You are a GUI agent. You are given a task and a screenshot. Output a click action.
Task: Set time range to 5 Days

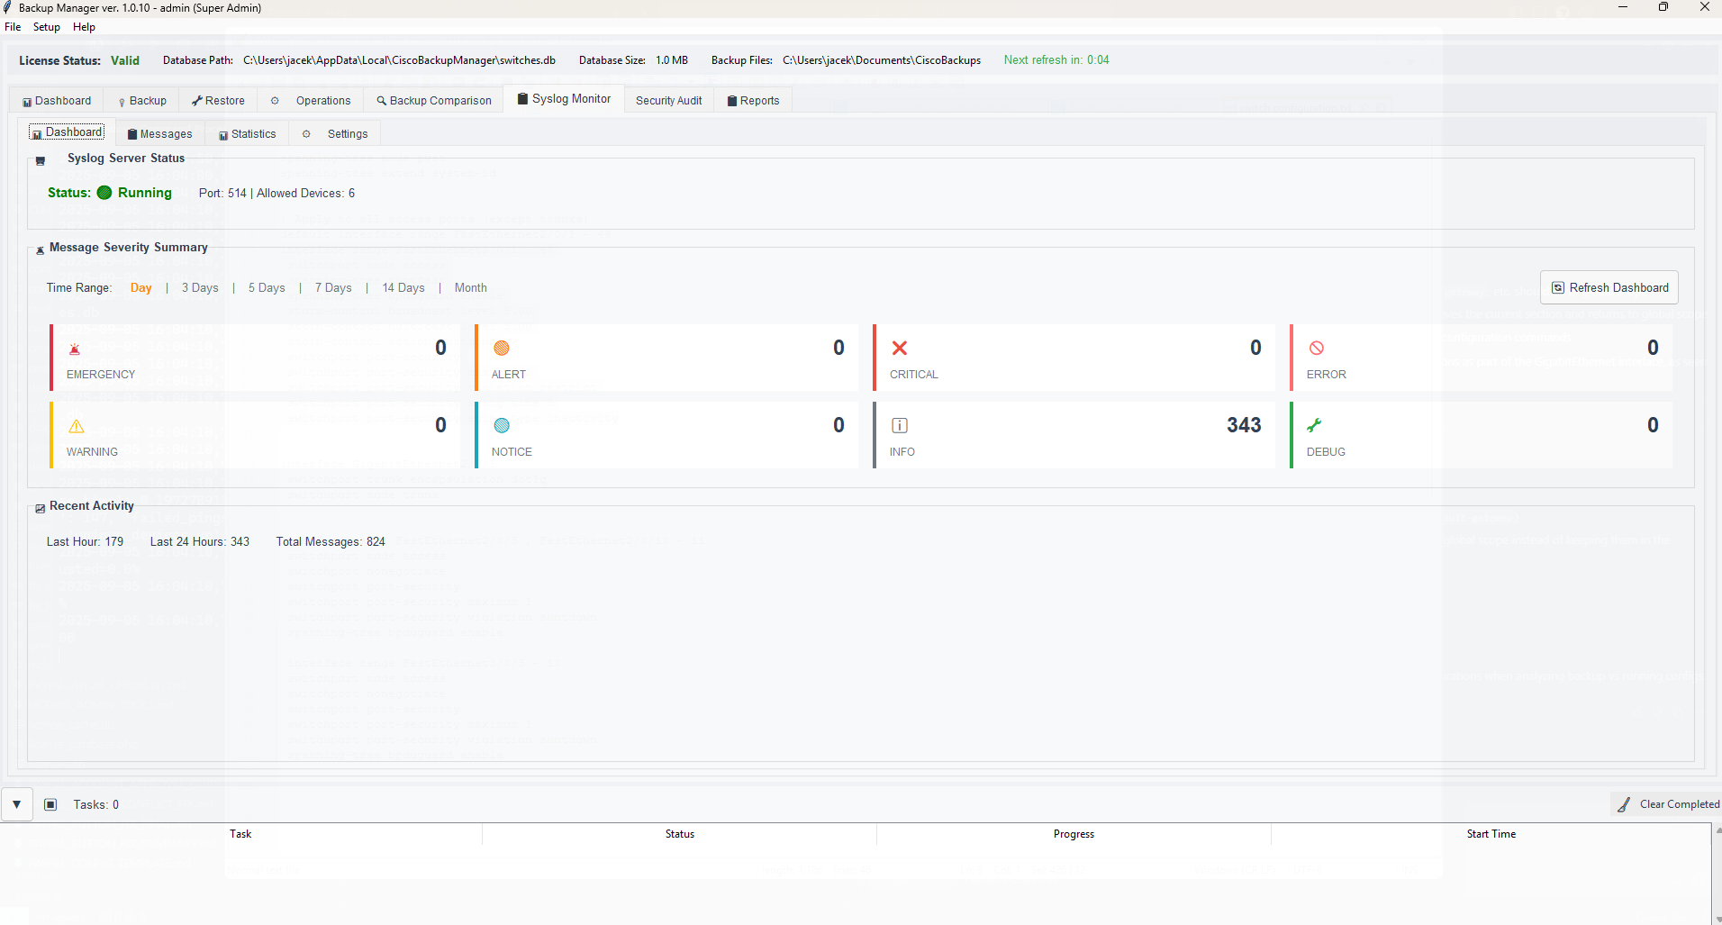(267, 288)
